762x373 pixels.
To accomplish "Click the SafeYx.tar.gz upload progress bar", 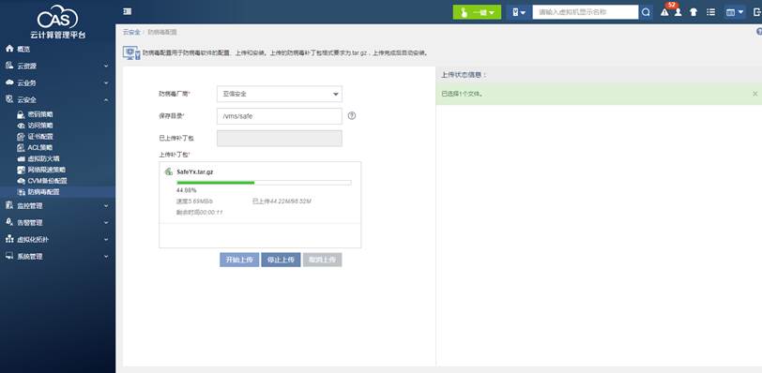I will coord(264,183).
